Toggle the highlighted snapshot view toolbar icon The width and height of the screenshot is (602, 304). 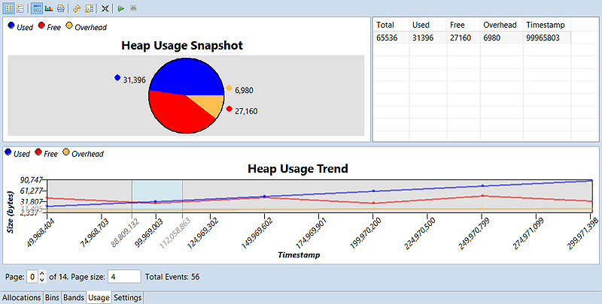(x=37, y=8)
